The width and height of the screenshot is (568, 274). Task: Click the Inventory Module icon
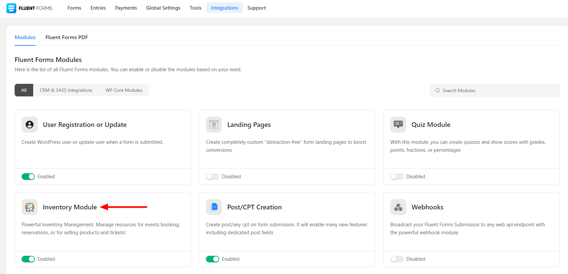(30, 207)
